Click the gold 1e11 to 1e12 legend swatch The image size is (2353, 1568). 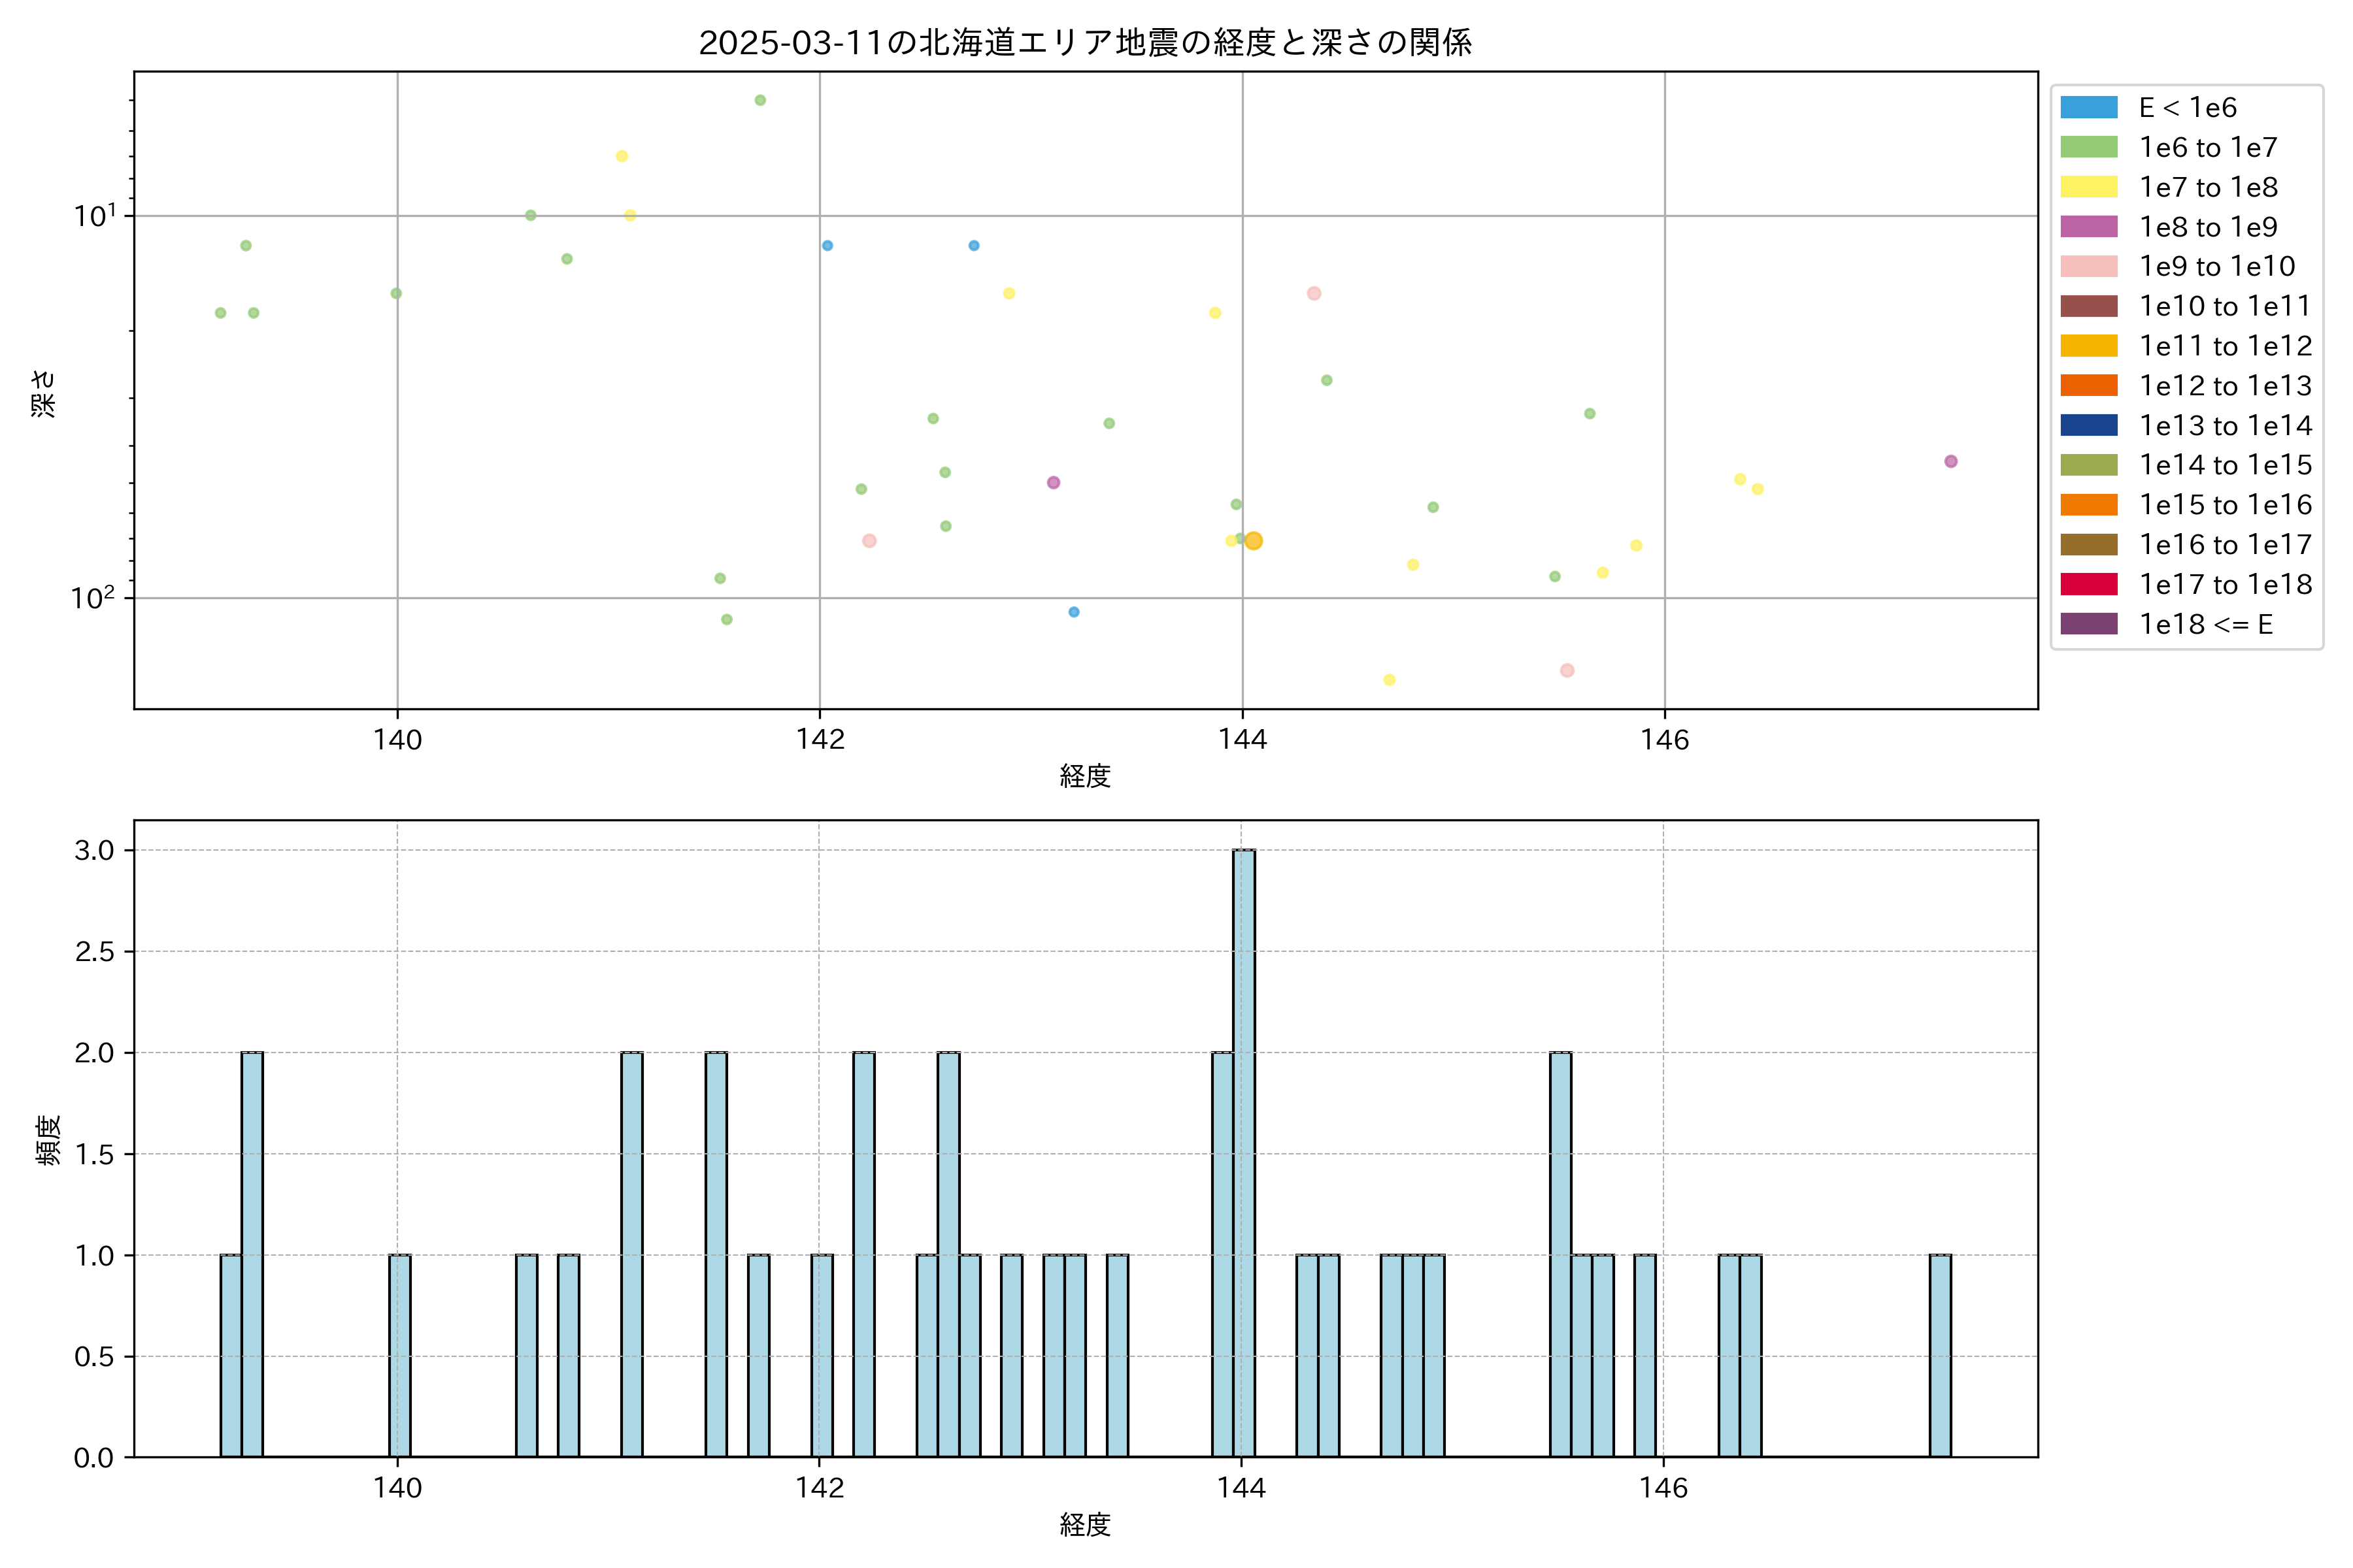tap(2088, 346)
